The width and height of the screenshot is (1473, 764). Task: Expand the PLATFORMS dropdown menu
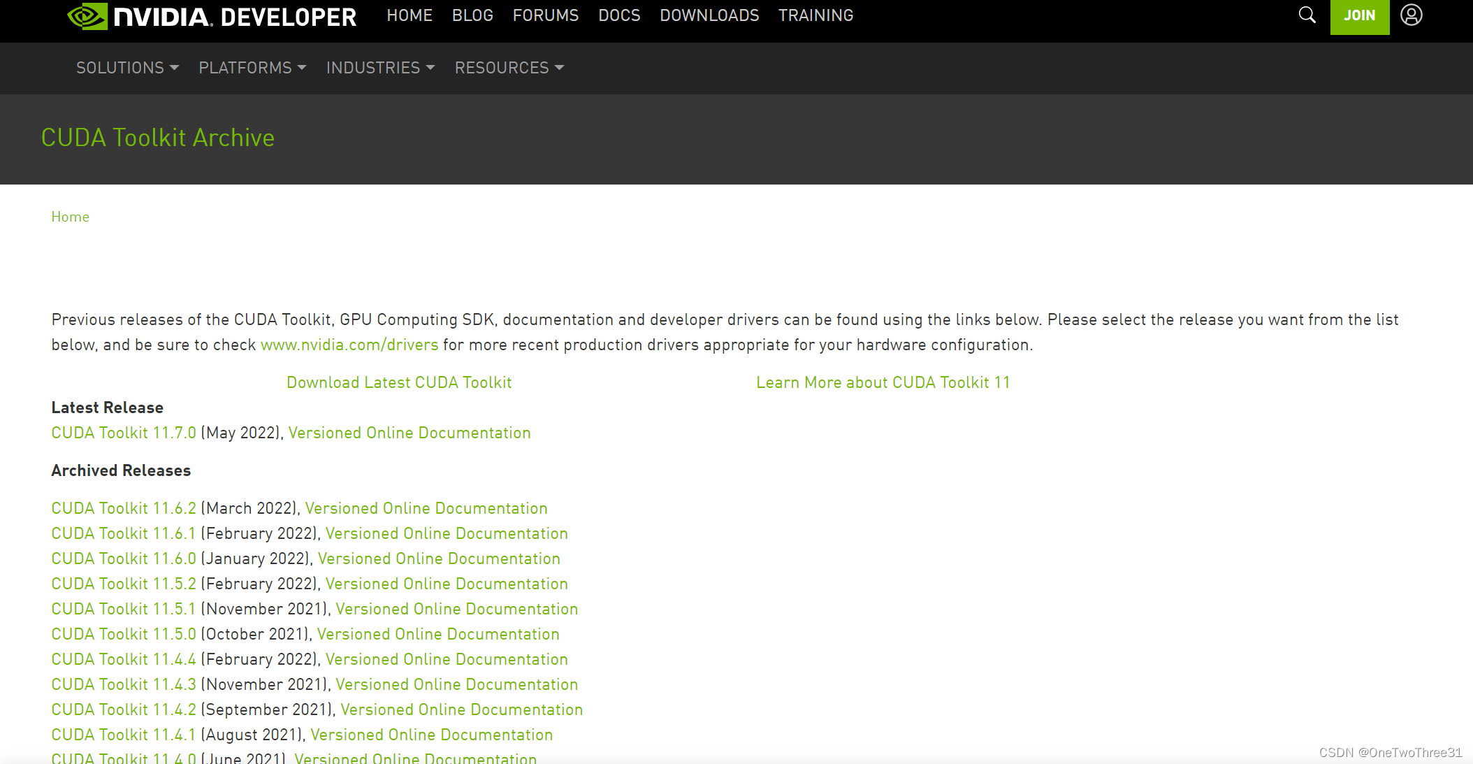coord(252,68)
